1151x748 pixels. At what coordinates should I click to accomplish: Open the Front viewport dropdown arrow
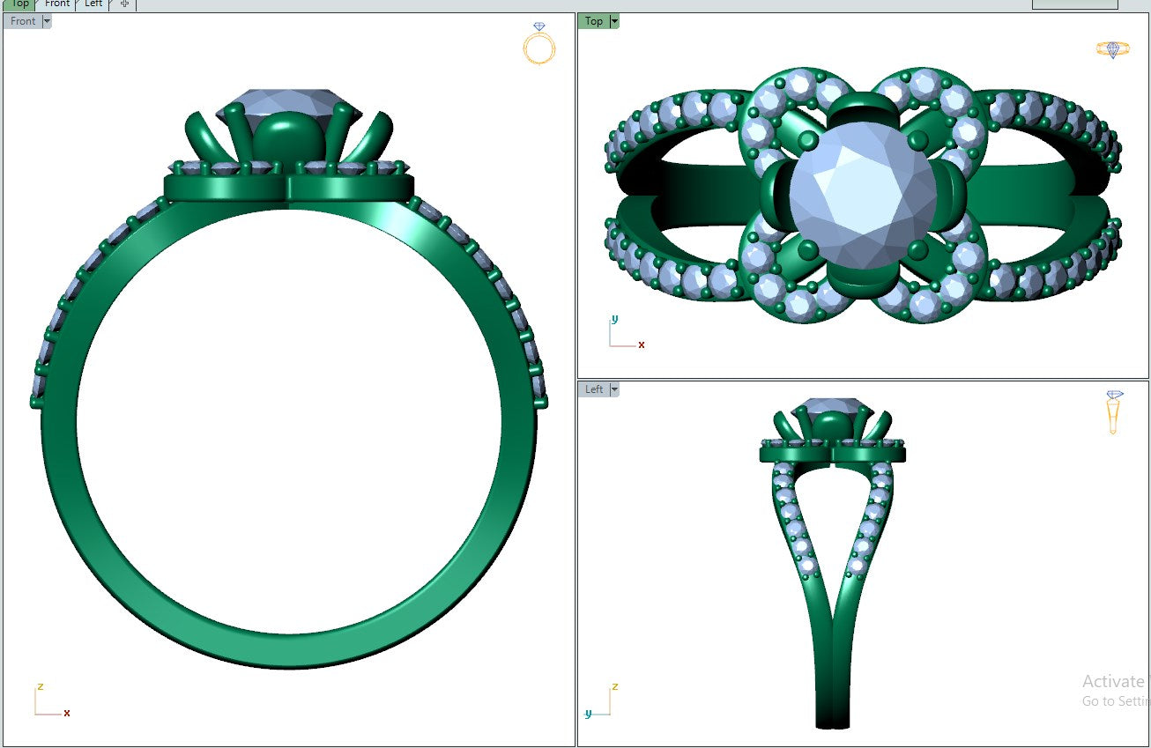coord(47,21)
